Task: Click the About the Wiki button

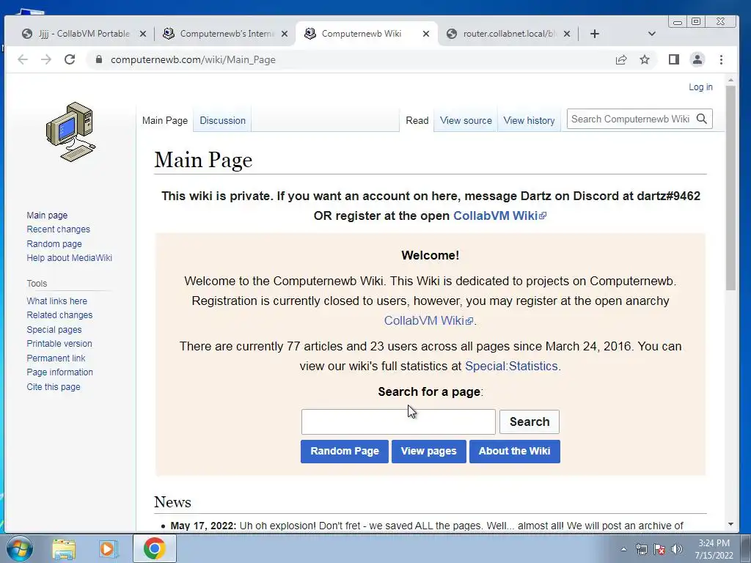Action: pos(514,452)
